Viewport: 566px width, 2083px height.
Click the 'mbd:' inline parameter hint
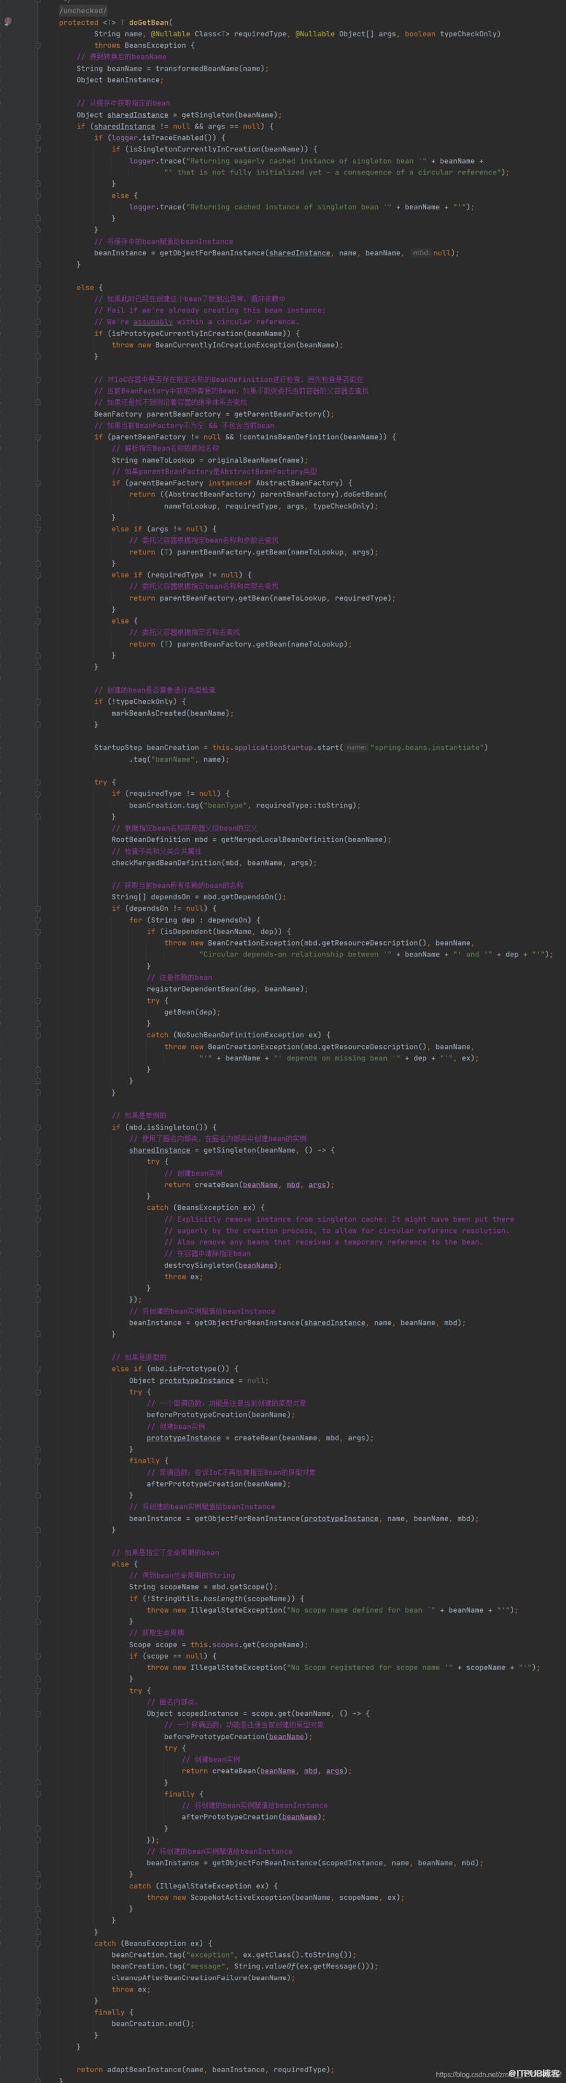420,253
